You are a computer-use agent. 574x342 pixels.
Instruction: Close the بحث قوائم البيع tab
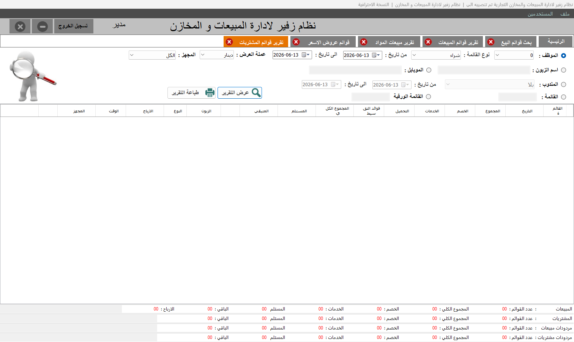pos(491,42)
